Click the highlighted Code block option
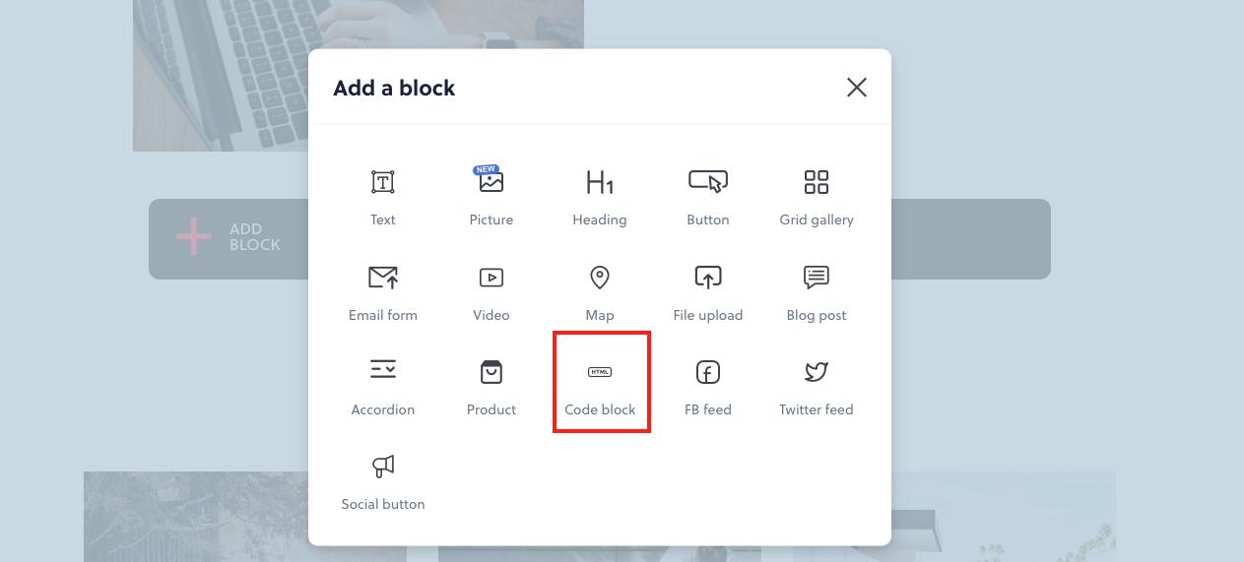The image size is (1244, 562). (x=601, y=382)
